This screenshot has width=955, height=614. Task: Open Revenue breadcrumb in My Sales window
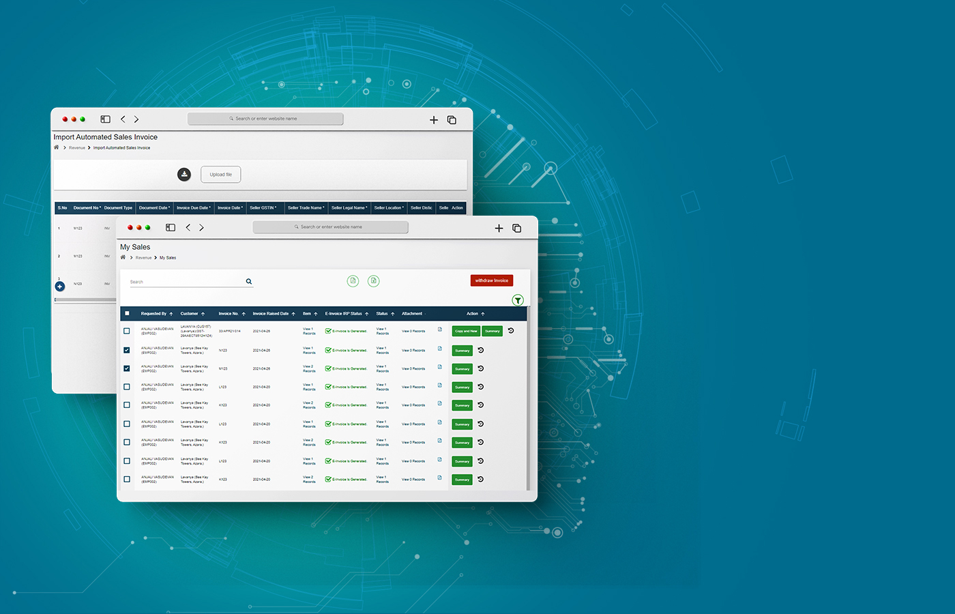coord(143,258)
